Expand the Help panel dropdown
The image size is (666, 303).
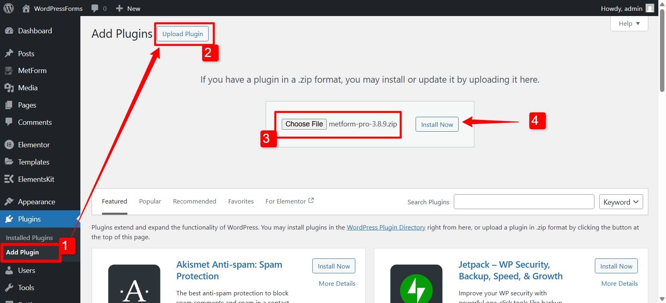coord(629,23)
